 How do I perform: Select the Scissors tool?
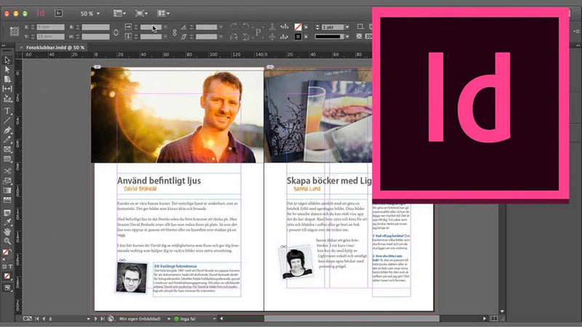7,169
